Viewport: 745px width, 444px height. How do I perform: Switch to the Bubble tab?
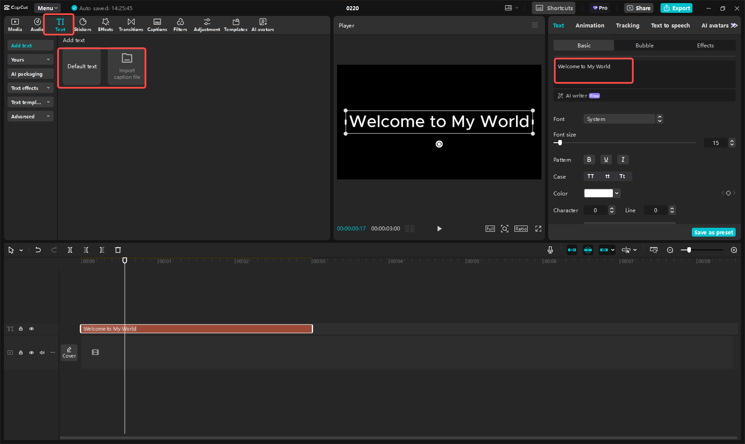click(644, 46)
